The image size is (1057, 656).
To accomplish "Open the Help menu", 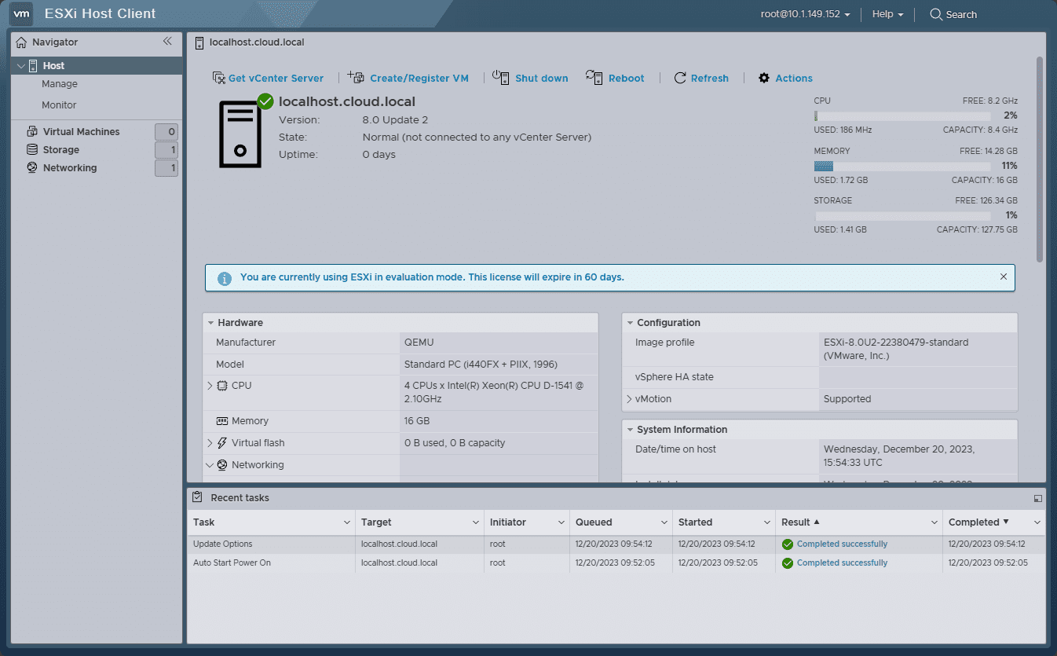I will [887, 14].
